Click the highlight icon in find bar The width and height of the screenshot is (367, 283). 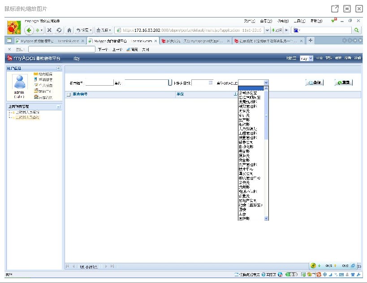132,49
